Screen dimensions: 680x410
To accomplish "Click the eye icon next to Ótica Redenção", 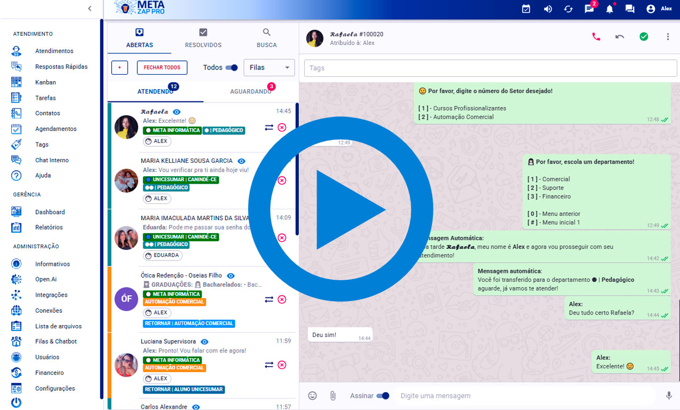I will 230,276.
